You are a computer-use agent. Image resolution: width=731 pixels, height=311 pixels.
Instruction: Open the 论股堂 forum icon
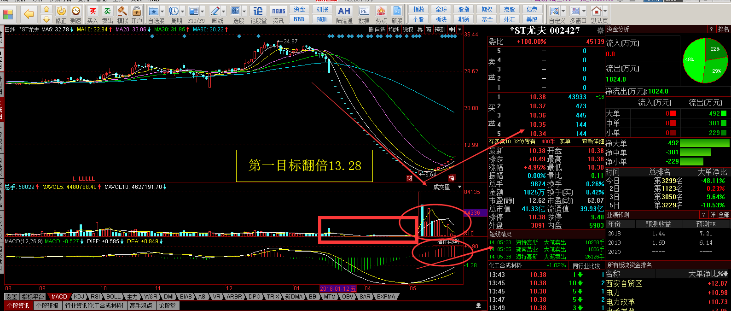coord(258,14)
